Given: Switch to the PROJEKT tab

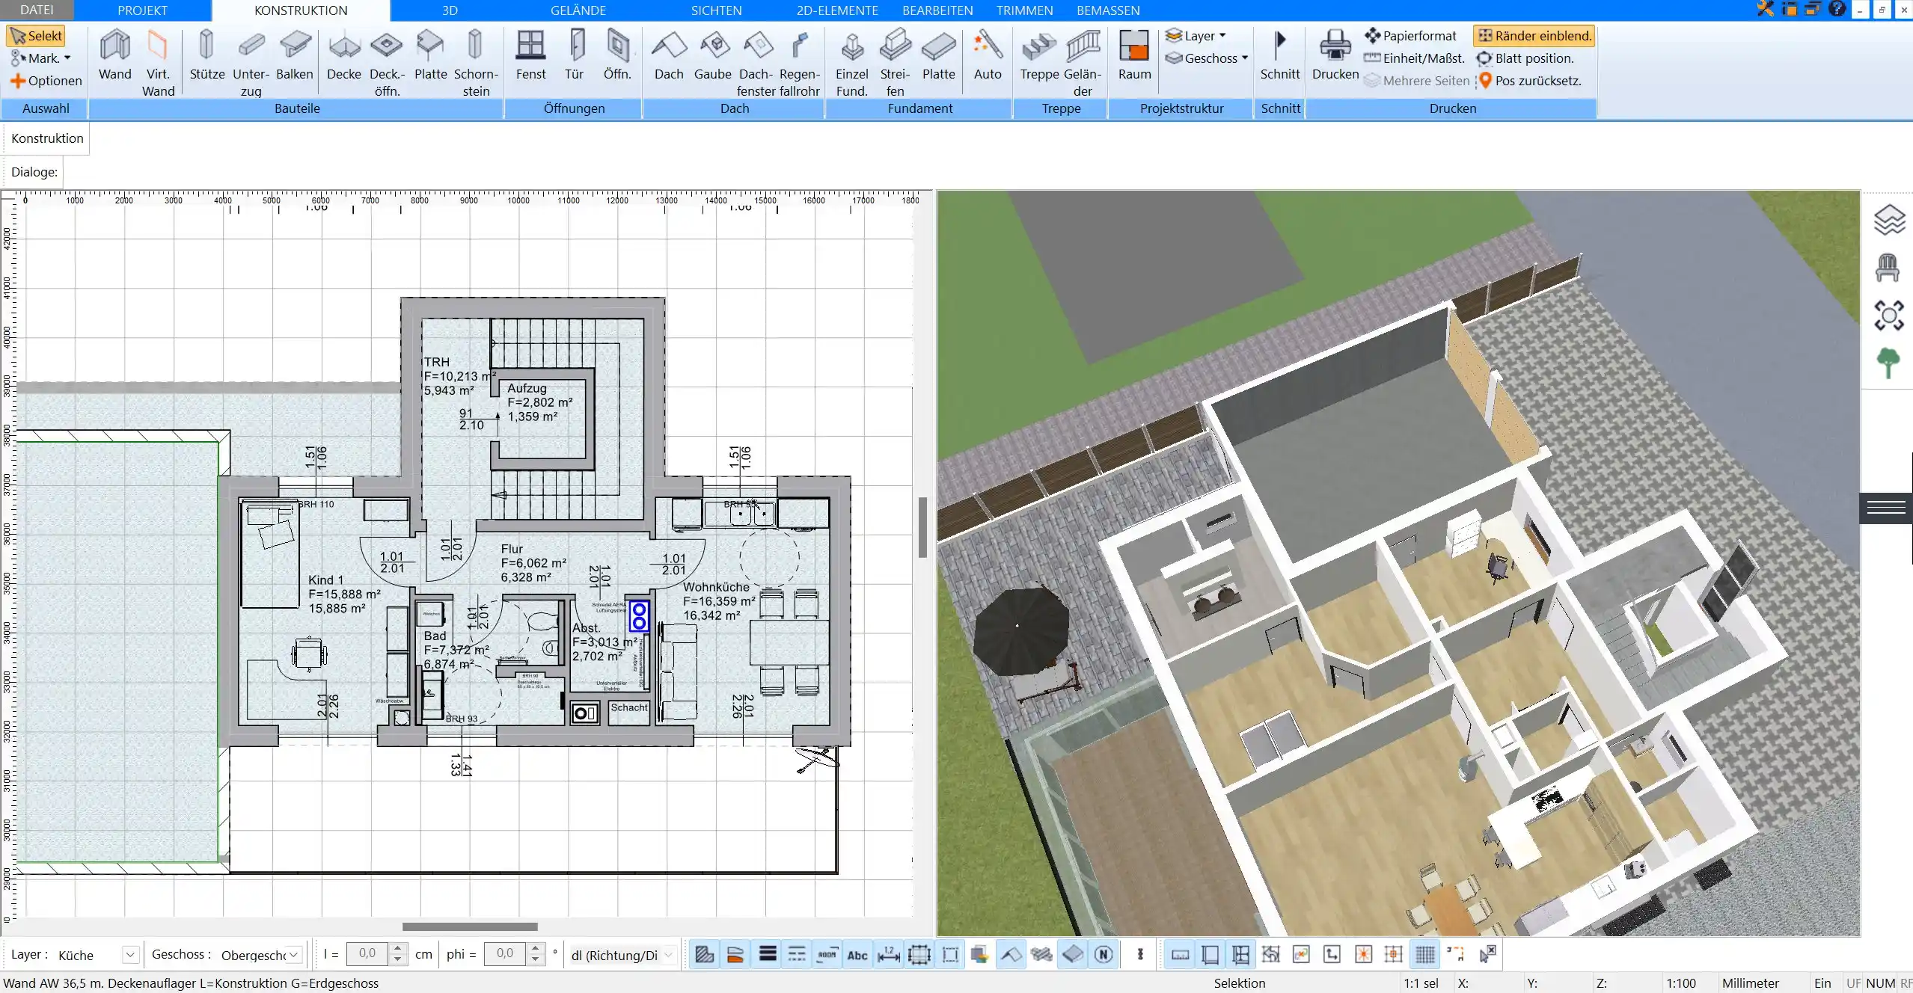Looking at the screenshot, I should [x=142, y=10].
